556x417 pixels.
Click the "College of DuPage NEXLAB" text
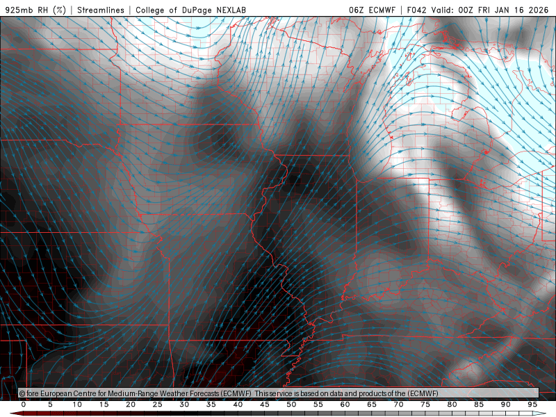pos(190,10)
